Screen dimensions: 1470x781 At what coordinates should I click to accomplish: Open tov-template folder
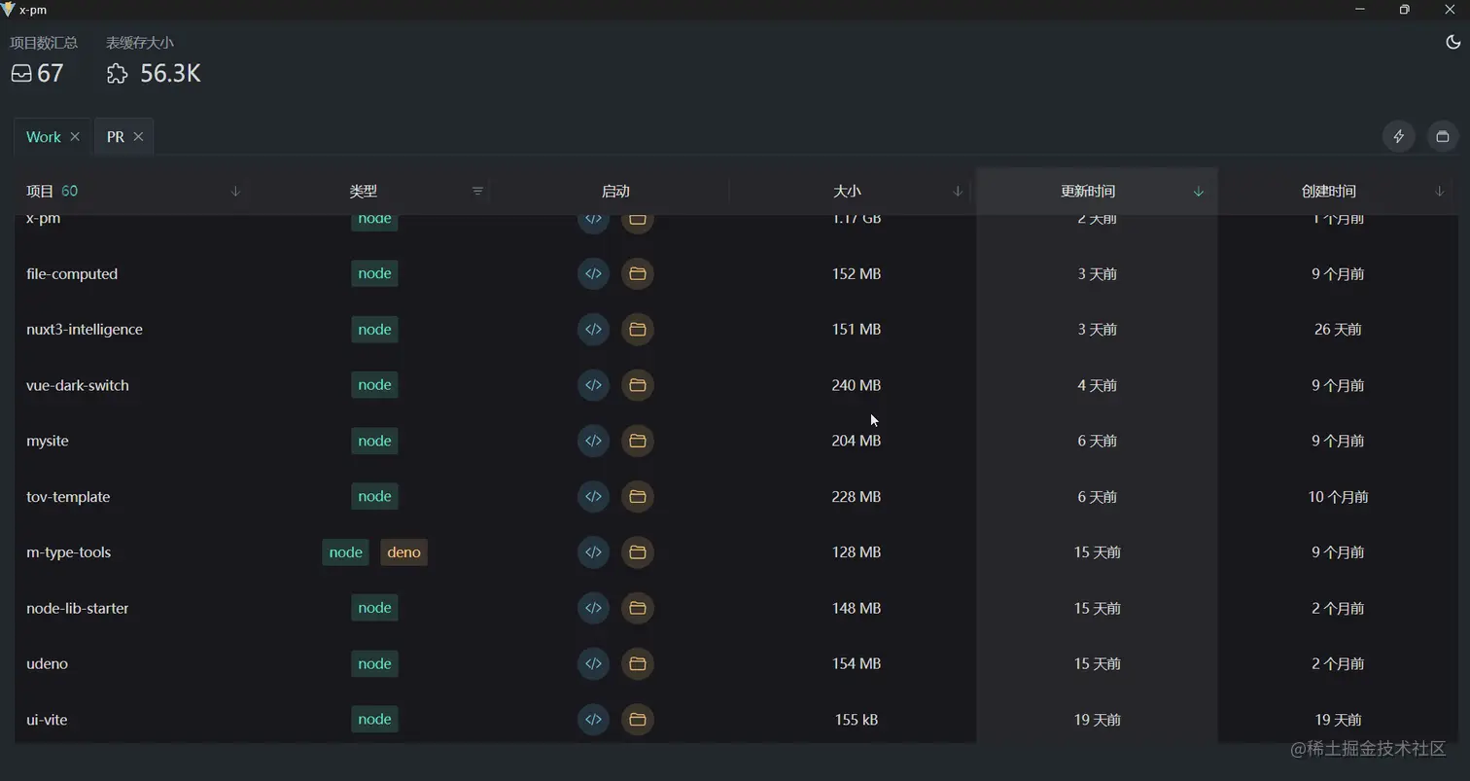tap(638, 496)
